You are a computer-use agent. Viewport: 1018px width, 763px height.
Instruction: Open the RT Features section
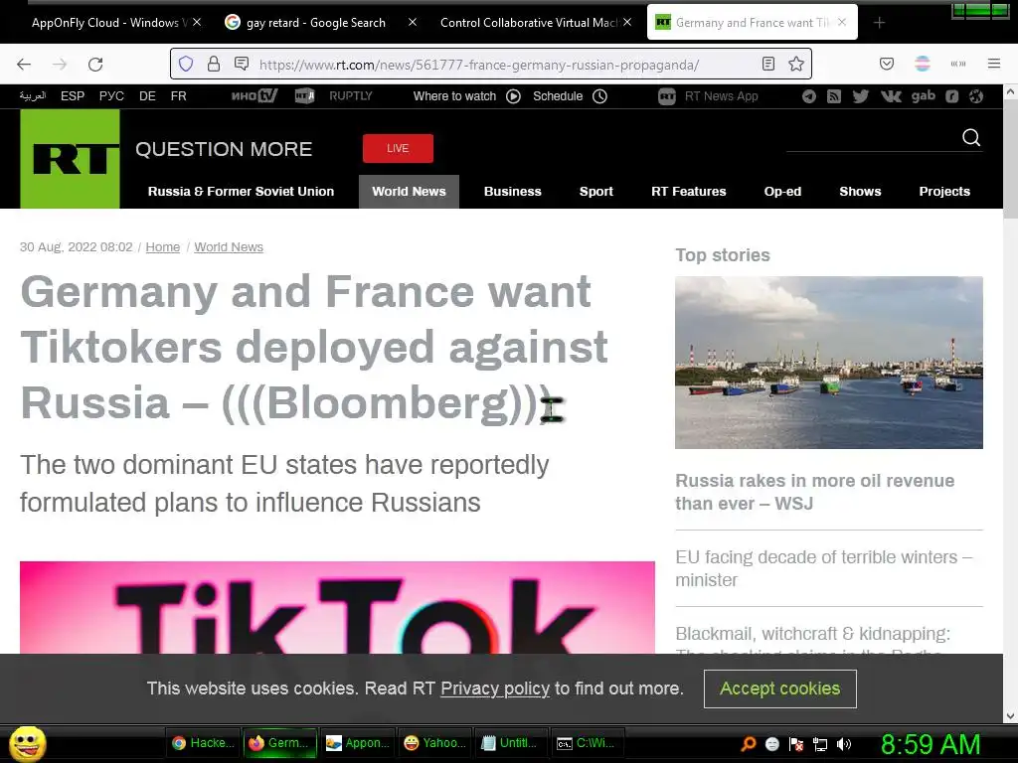point(689,192)
